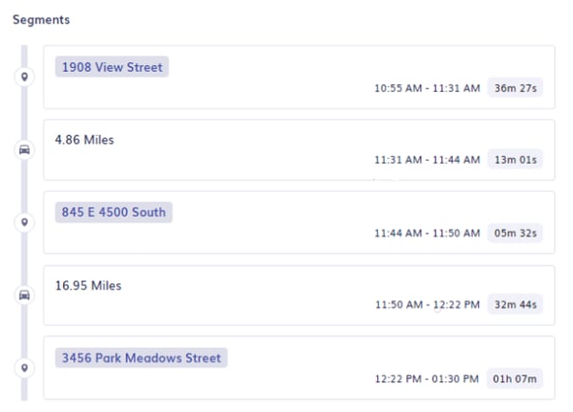Click the 12:22 PM - 01:30 PM time range
The width and height of the screenshot is (573, 412).
coord(427,379)
